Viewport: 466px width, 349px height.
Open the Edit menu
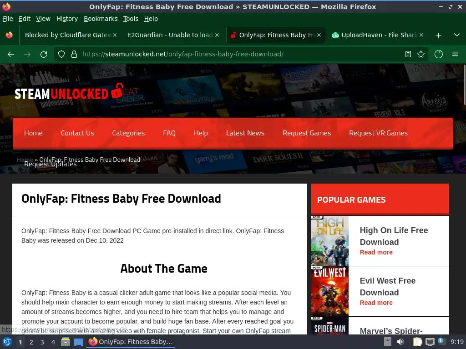coord(25,19)
